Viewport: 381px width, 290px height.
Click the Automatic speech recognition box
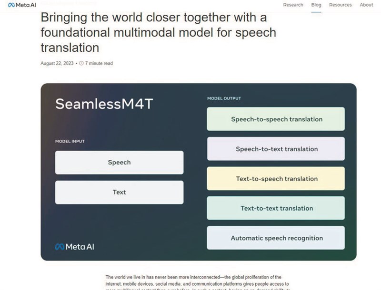(x=276, y=238)
